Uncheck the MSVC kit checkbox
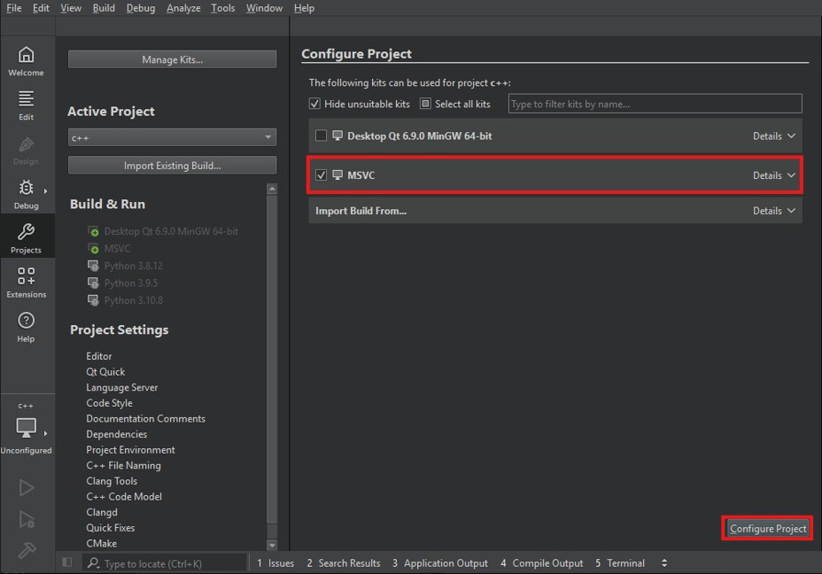The height and width of the screenshot is (574, 822). 321,175
